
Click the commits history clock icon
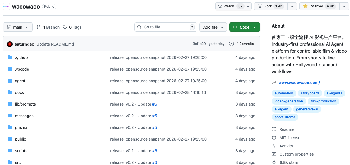click(232, 44)
